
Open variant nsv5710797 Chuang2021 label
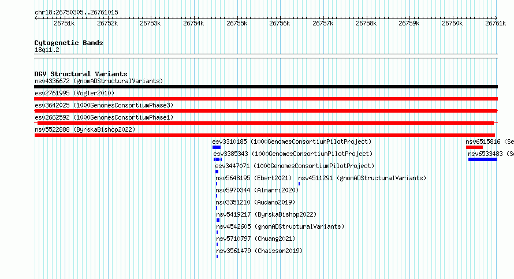click(256, 239)
